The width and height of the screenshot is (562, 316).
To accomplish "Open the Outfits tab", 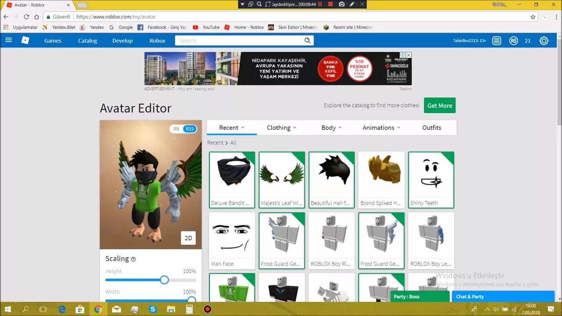I will [432, 128].
